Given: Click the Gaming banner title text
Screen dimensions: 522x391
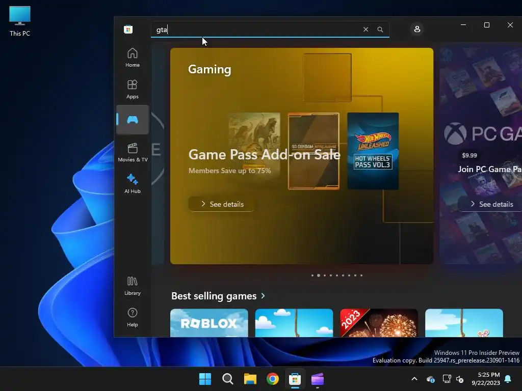Looking at the screenshot, I should point(210,69).
